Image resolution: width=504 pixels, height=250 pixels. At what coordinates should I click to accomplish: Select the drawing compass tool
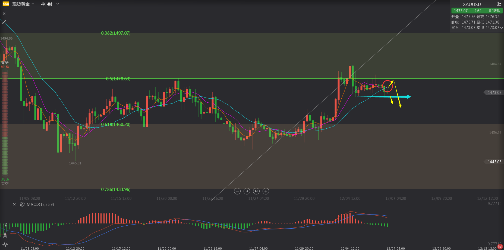pos(5,235)
